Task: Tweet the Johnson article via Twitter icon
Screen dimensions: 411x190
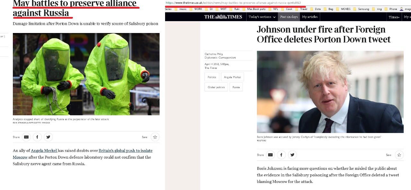Action: [292, 155]
